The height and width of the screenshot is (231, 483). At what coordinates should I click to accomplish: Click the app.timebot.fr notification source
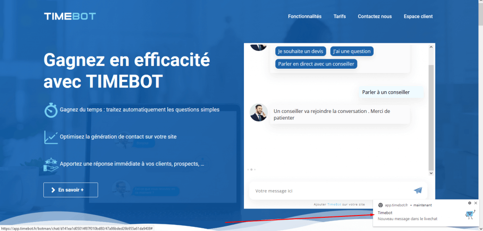coord(396,205)
